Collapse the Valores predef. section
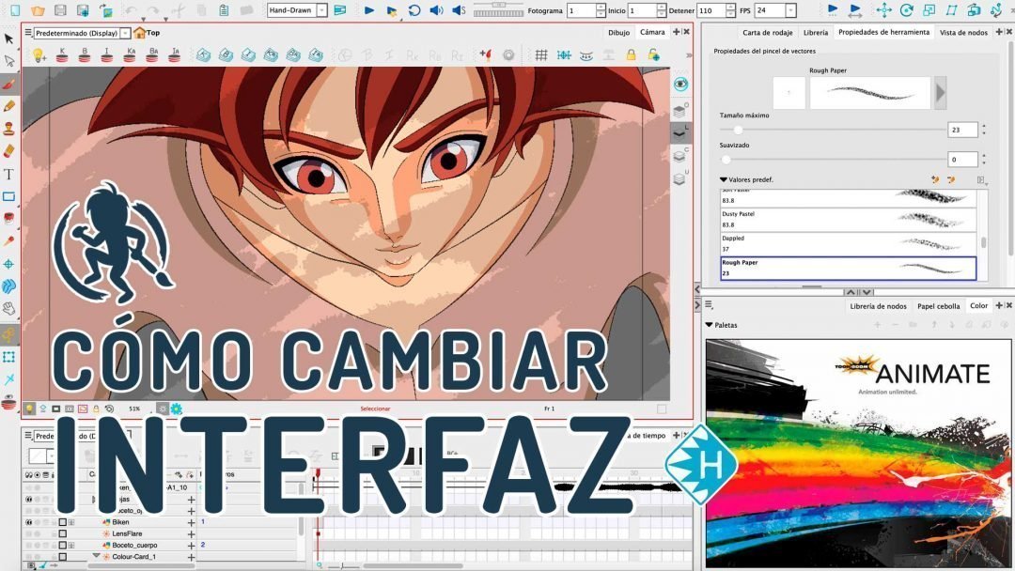Viewport: 1015px width, 571px height. pos(723,179)
